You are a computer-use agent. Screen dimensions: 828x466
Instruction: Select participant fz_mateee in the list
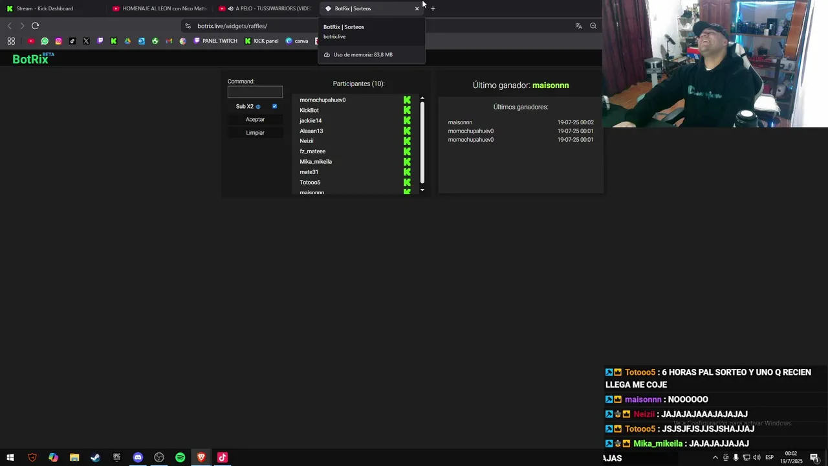pyautogui.click(x=312, y=151)
